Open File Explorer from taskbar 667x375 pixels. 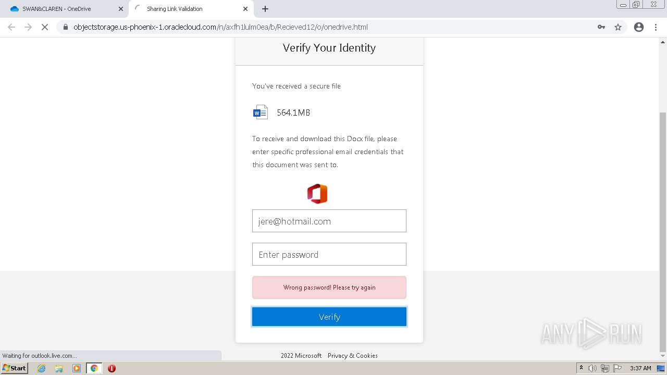click(59, 368)
